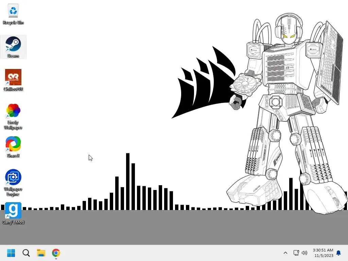Select the ShareX desktop shortcut

point(13,147)
